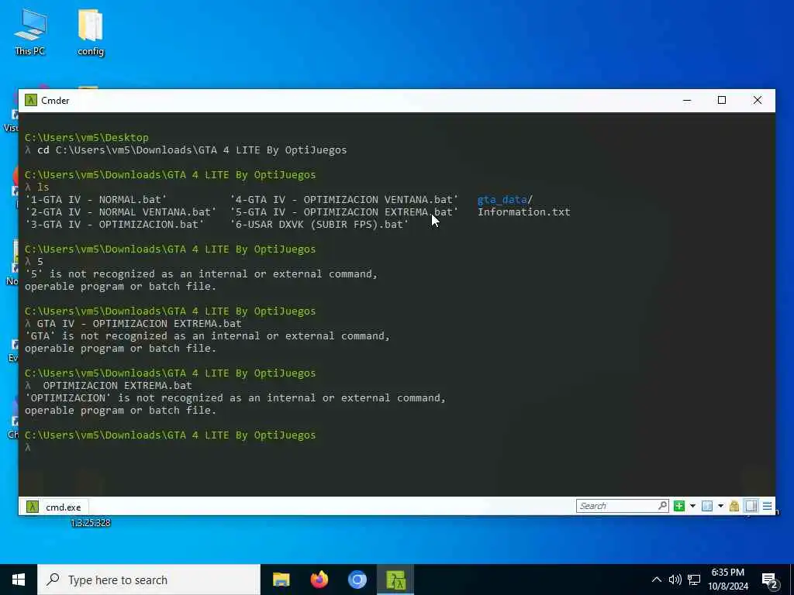Image resolution: width=794 pixels, height=595 pixels.
Task: Click the active console list icon
Action: click(x=707, y=506)
